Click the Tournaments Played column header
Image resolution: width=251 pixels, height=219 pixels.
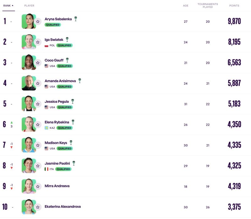tap(207, 6)
